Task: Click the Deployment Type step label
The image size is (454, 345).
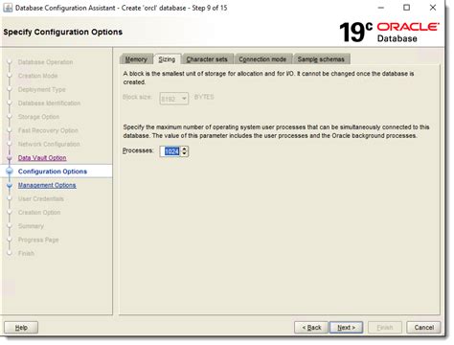Action: pos(42,89)
